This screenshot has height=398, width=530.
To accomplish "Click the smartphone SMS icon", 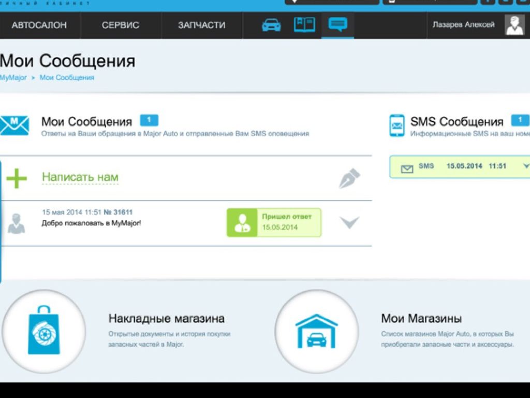I will 396,125.
